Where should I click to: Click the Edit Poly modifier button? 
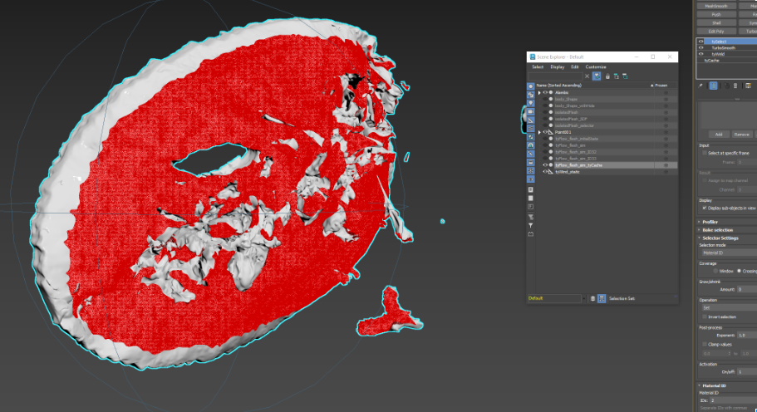point(715,31)
